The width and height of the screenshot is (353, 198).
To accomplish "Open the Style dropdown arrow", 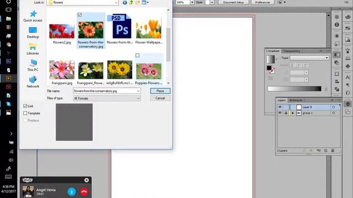I will 212,2.
